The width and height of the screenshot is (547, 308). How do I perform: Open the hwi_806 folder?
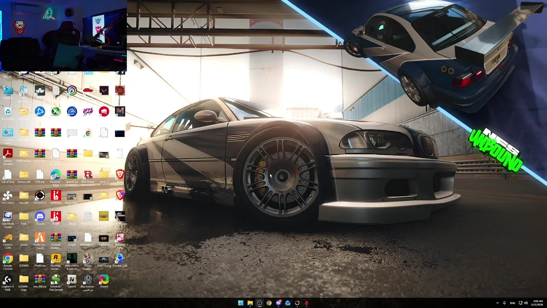(x=24, y=197)
